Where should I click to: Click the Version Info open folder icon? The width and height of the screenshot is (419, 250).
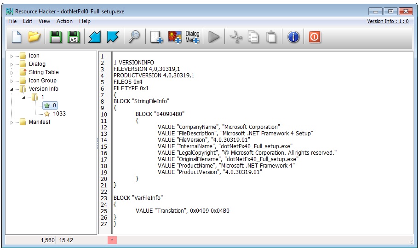coord(23,89)
